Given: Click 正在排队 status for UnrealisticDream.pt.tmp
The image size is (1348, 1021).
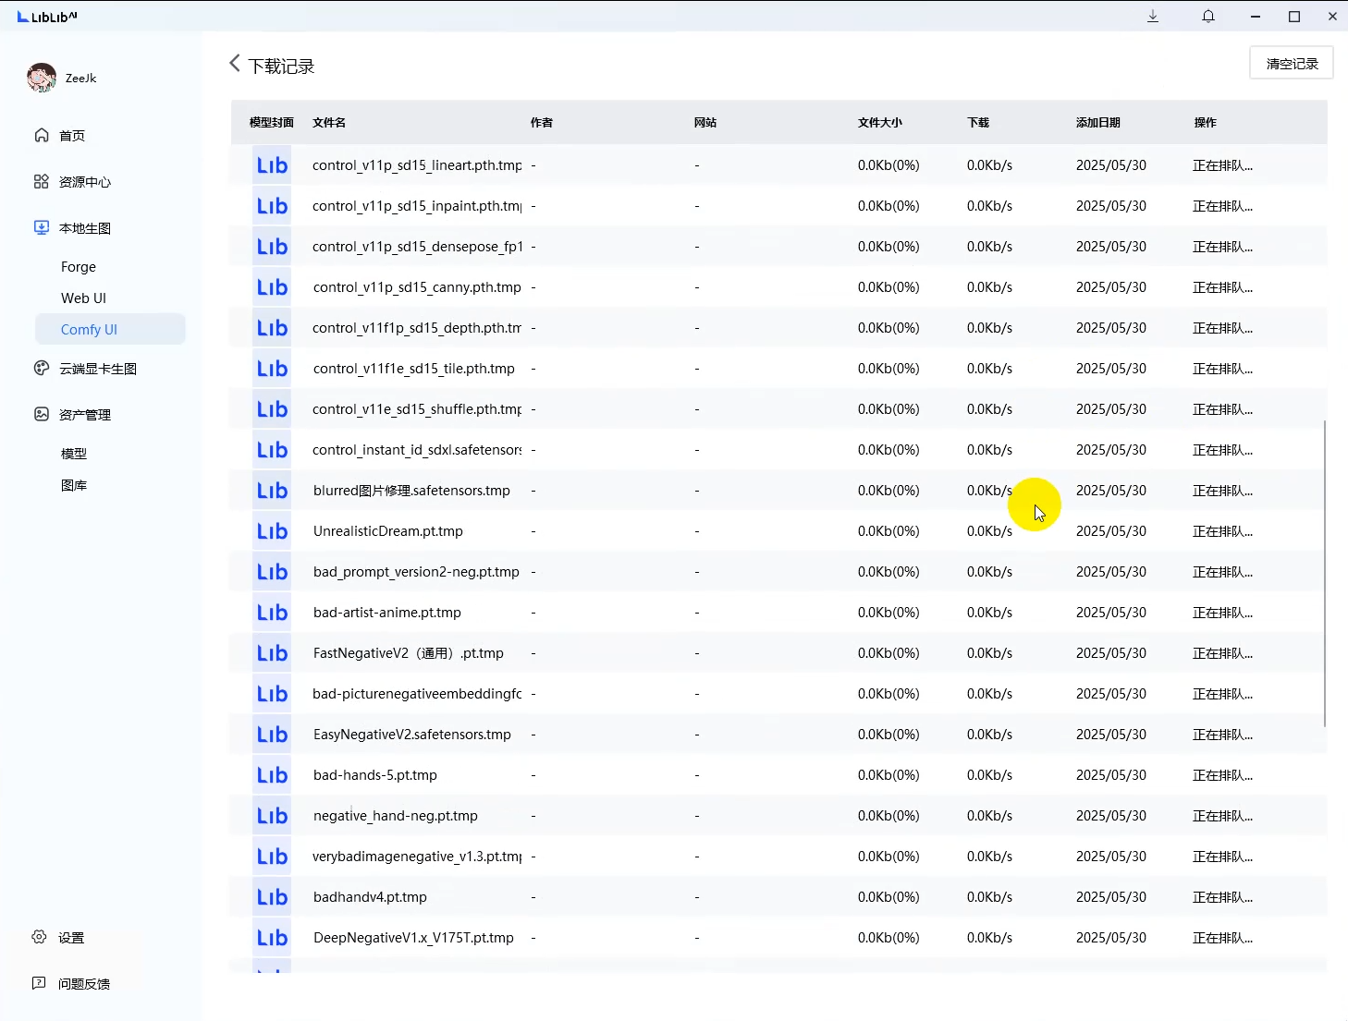Looking at the screenshot, I should tap(1222, 531).
